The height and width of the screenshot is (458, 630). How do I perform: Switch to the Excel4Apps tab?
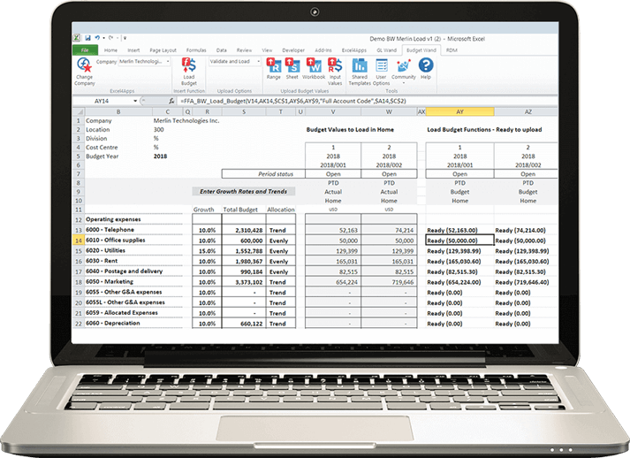pyautogui.click(x=354, y=50)
